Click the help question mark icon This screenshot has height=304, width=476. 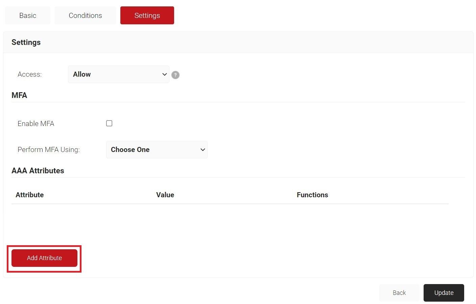point(175,75)
